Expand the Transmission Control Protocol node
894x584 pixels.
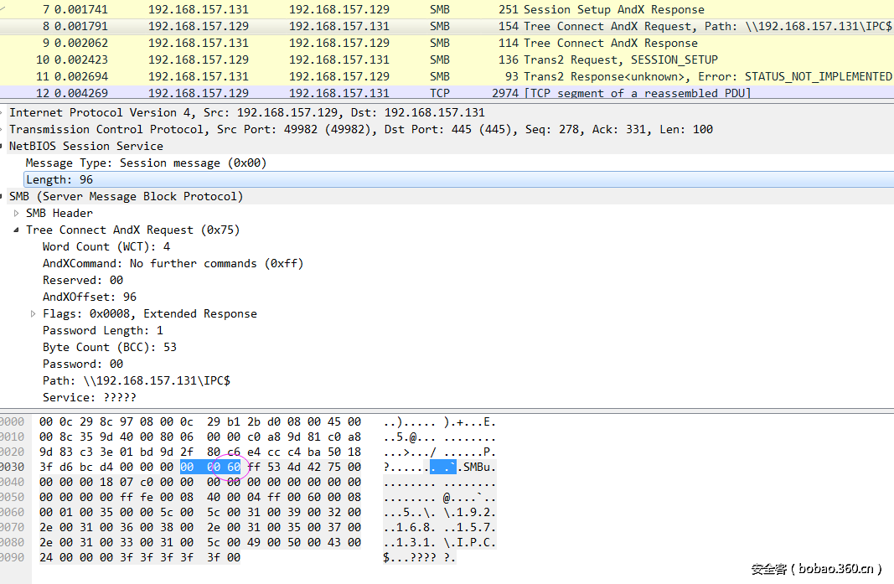[3, 130]
